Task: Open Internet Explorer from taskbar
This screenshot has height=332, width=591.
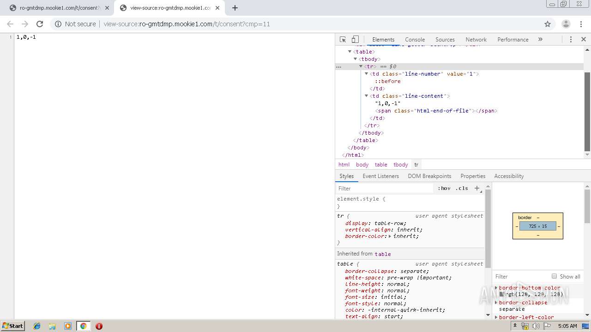Action: click(x=37, y=326)
